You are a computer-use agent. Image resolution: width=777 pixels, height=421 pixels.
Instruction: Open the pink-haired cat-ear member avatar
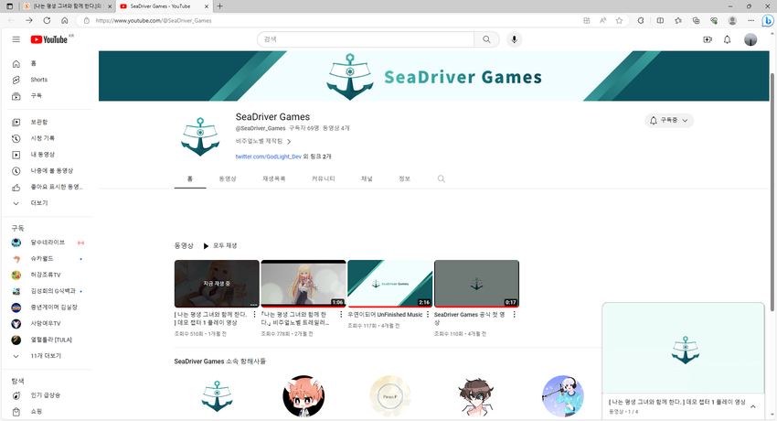coord(303,396)
